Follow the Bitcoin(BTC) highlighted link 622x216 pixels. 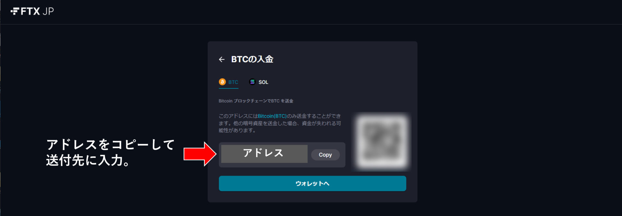(x=272, y=116)
